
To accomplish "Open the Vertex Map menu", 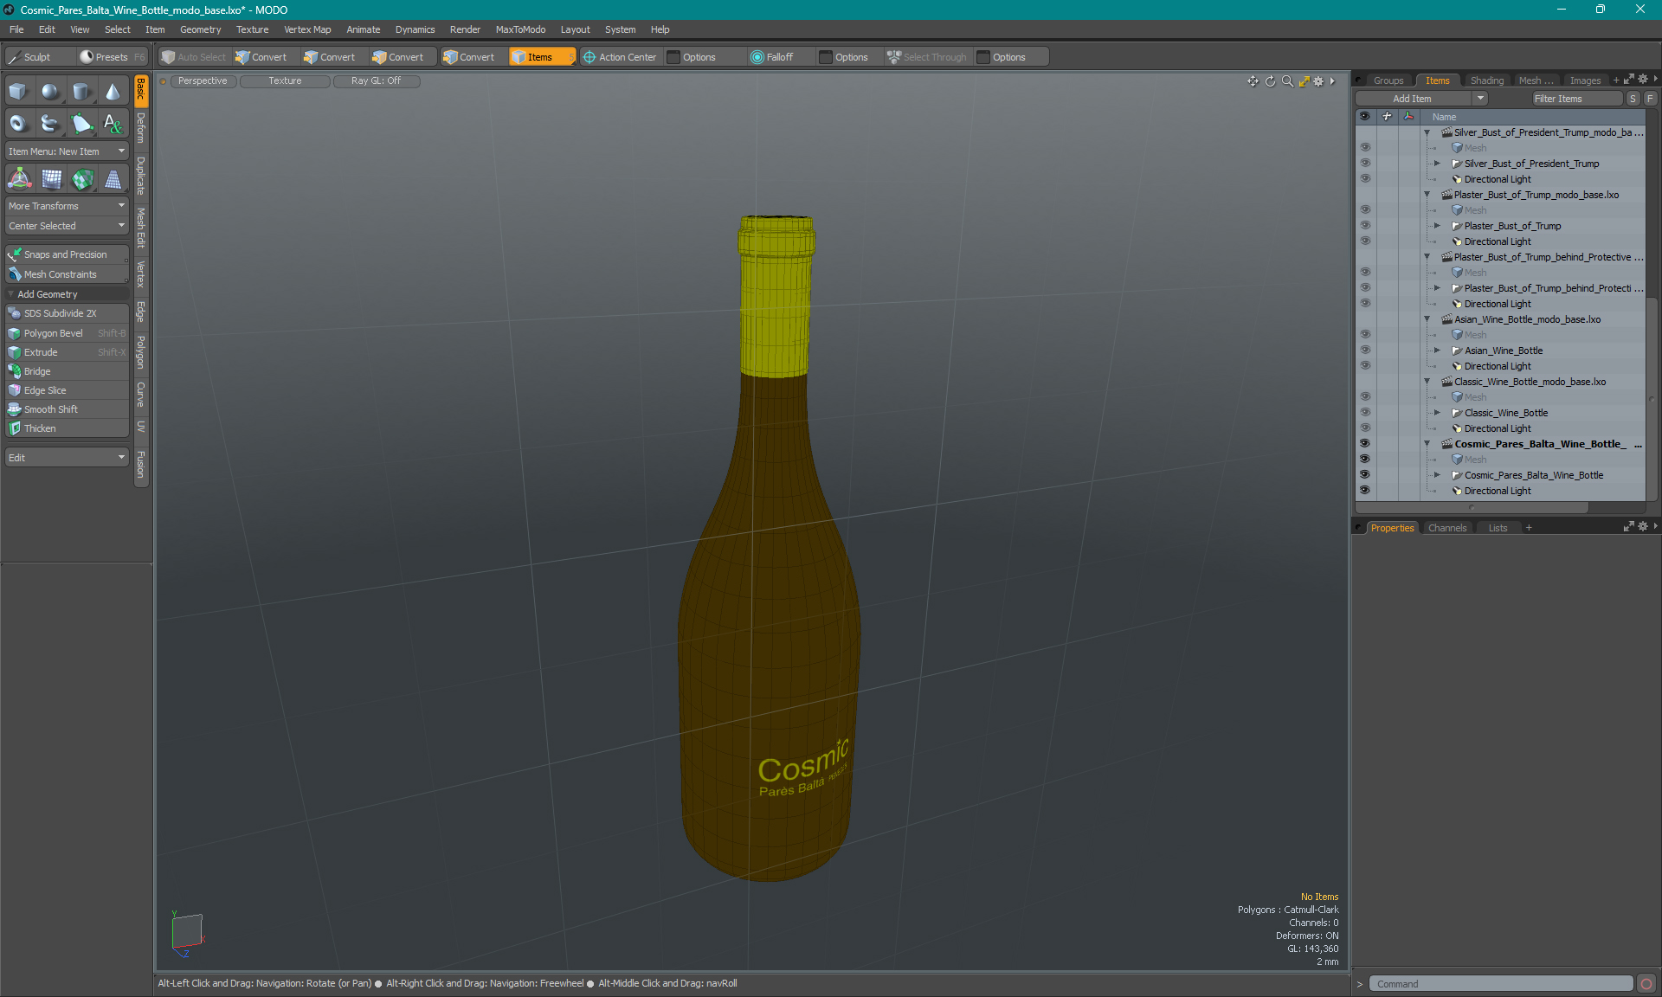I will [x=307, y=29].
